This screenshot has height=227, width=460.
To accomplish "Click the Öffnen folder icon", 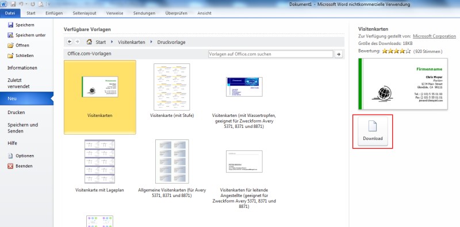I will [x=10, y=46].
